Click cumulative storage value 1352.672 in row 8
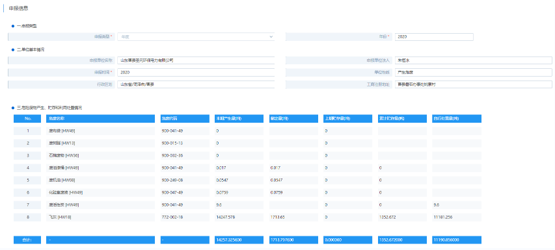The width and height of the screenshot is (555, 250). click(x=402, y=217)
